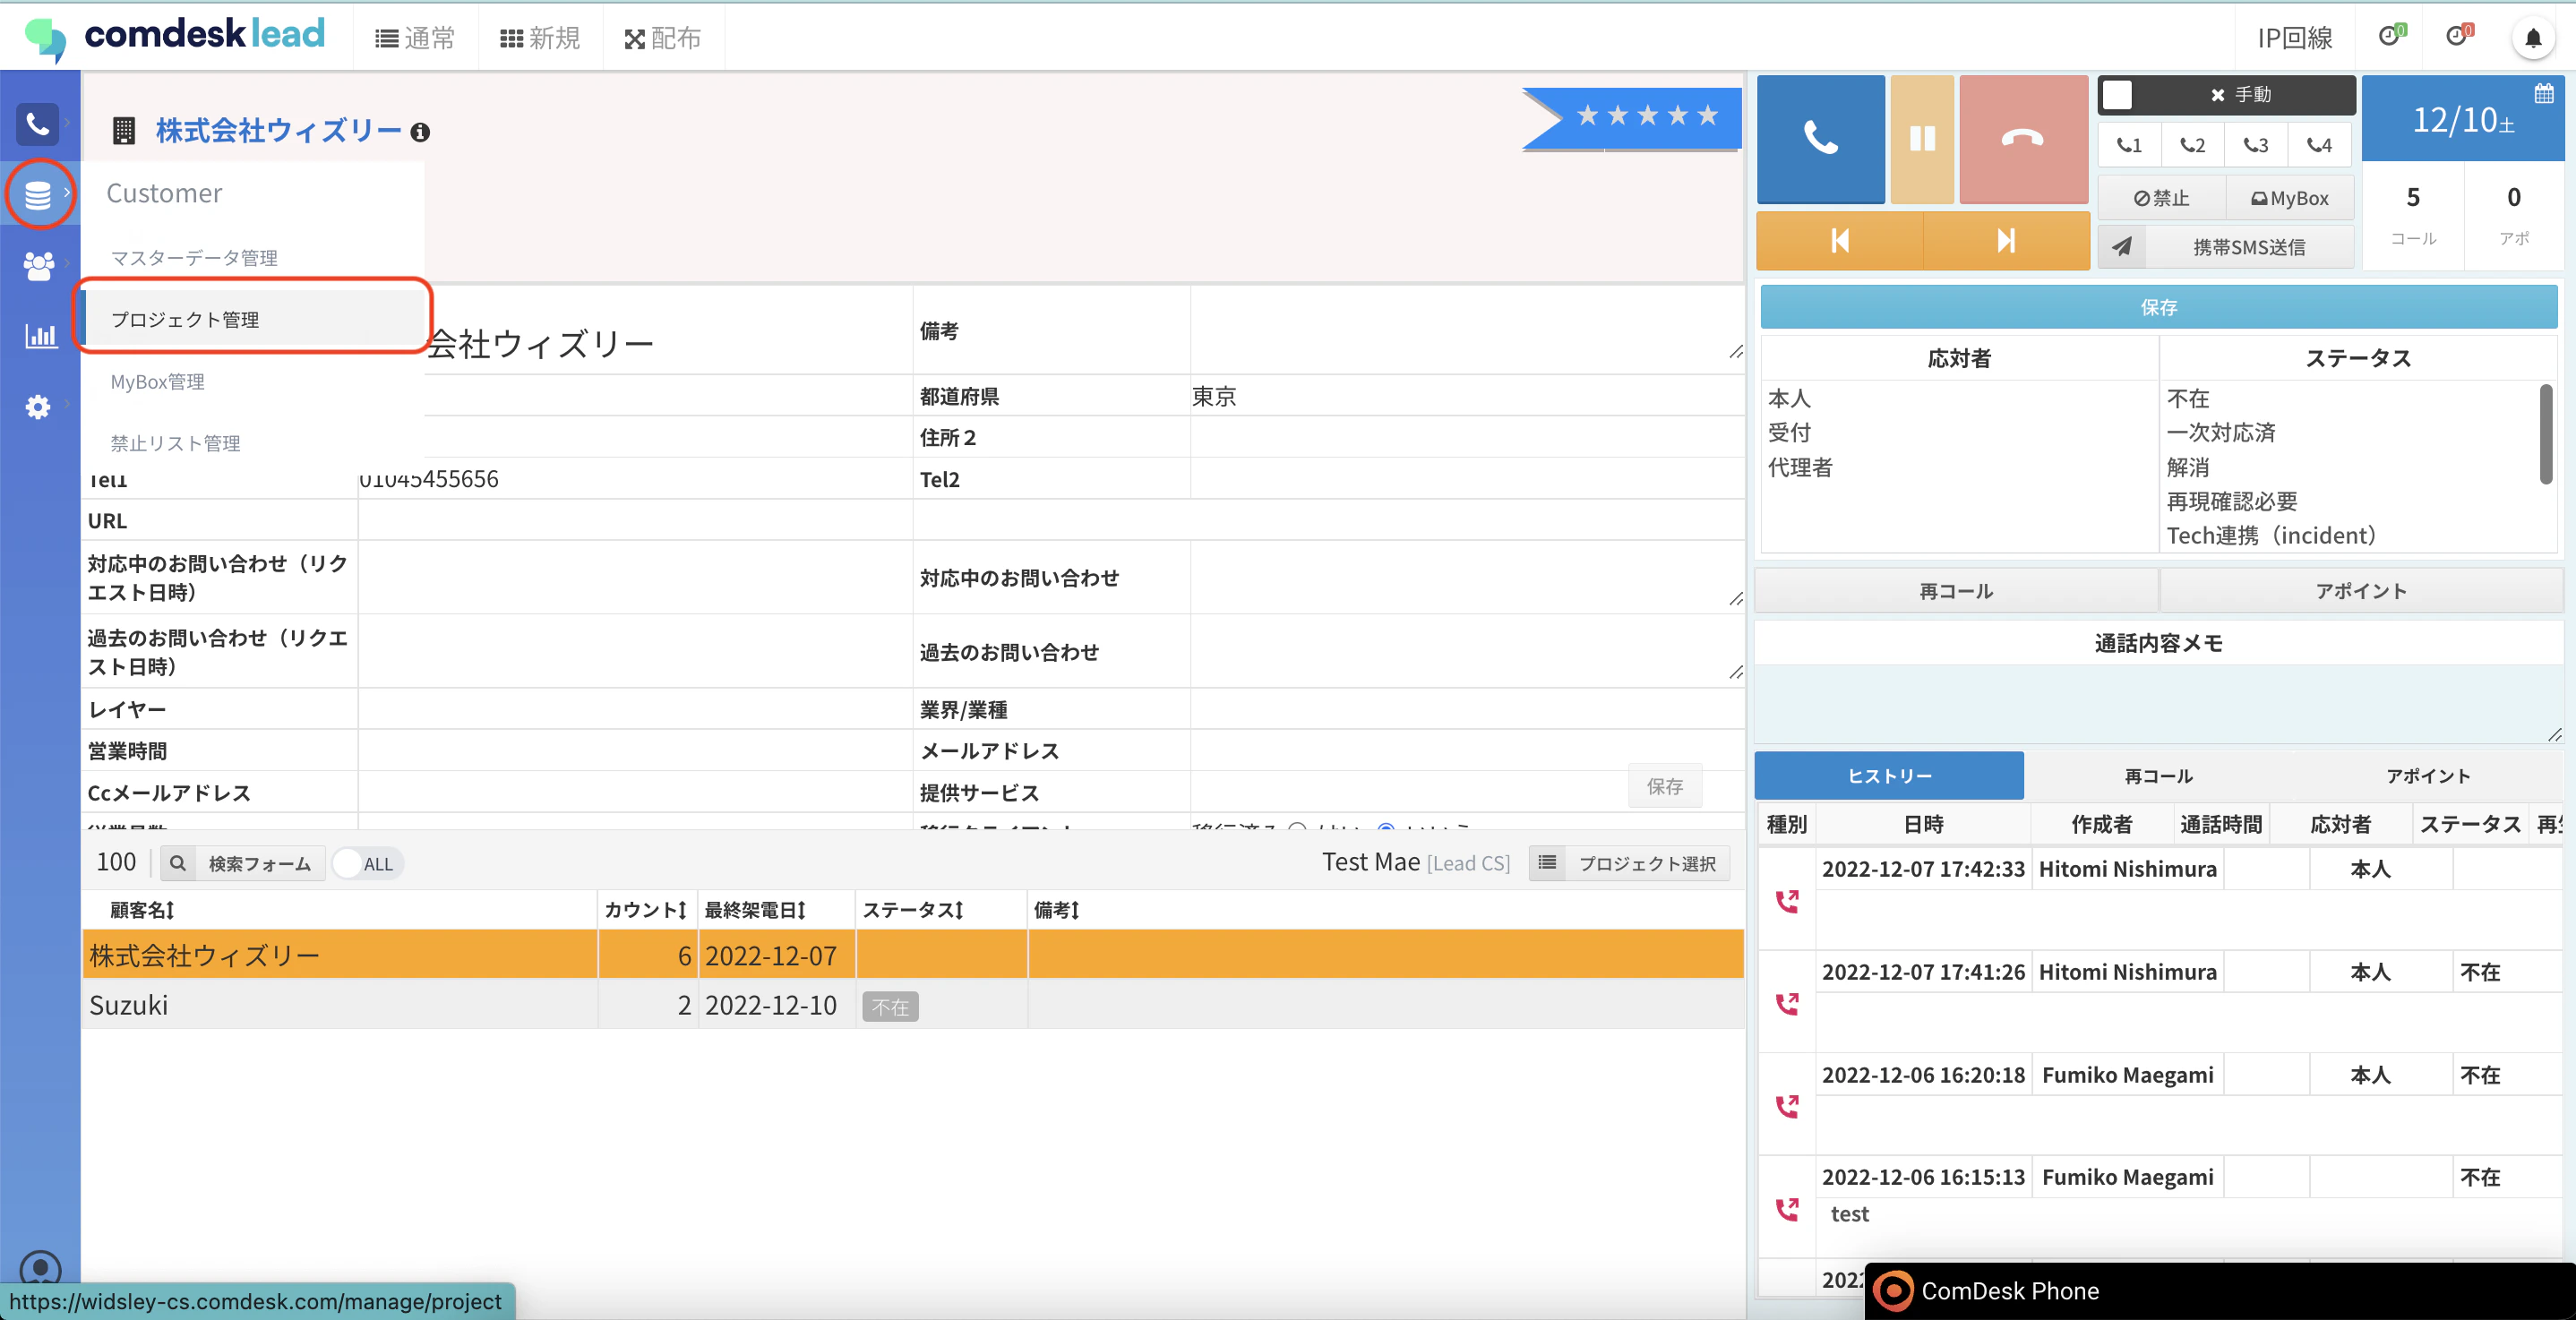Screen dimensions: 2576x1320
Task: Select 一次対応済 in ステータス list
Action: 2221,432
